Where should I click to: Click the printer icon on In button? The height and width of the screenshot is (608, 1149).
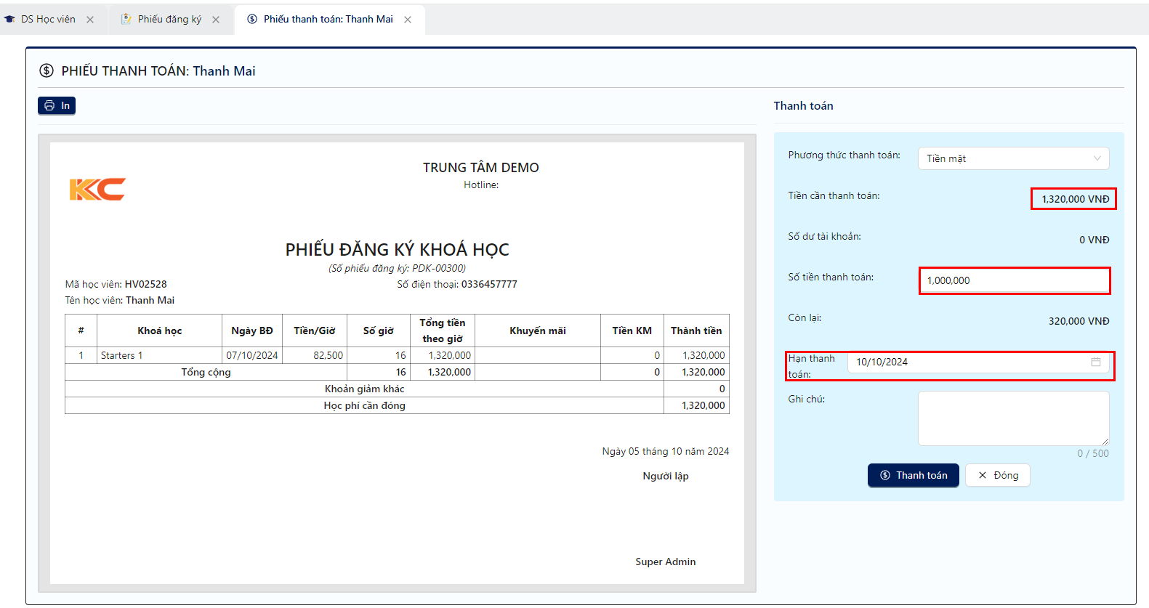(49, 106)
